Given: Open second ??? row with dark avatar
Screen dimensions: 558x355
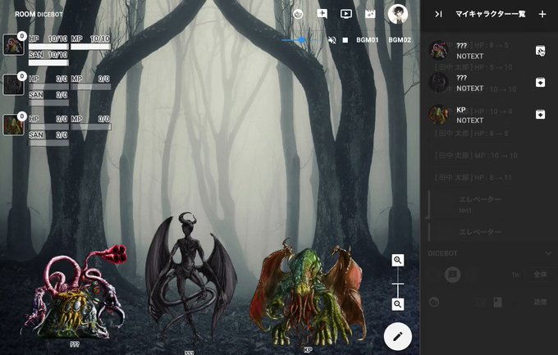Looking at the screenshot, I should pyautogui.click(x=488, y=83).
